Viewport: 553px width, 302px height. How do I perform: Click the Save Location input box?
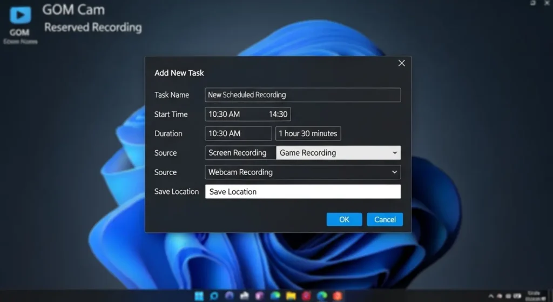pos(302,192)
